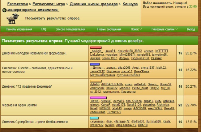
Task: Open voter profile _devilgirl_
Action: (x=96, y=51)
